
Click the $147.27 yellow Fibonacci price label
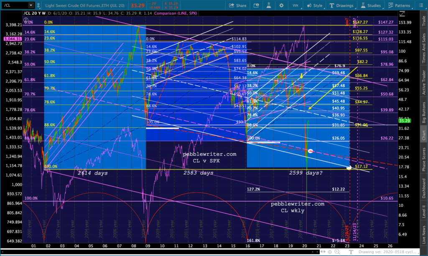[360, 23]
